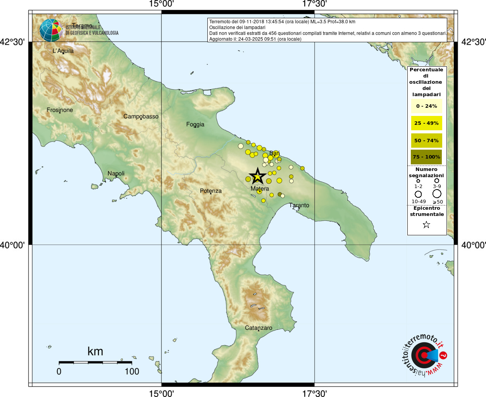This screenshot has height=397, width=486.
Task: Click the Bari city label
Action: tap(274, 154)
